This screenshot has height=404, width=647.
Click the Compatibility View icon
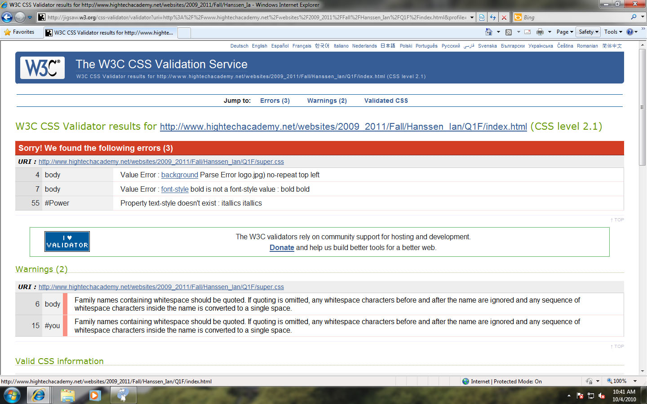pyautogui.click(x=482, y=18)
